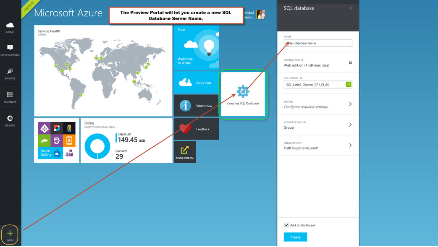Click the purple database gallery icon
The image size is (438, 247).
57,140
